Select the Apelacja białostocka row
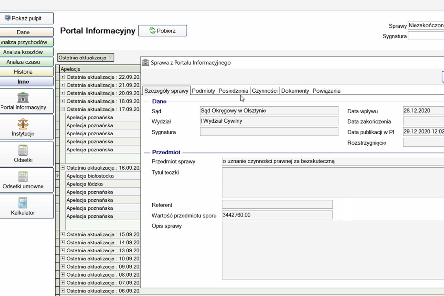 [x=90, y=176]
